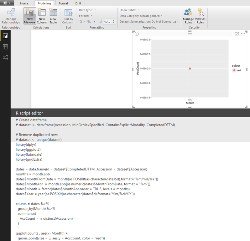Image resolution: width=250 pixels, height=241 pixels.
Task: Click Focus mode icon on visual
Action: coord(237,34)
